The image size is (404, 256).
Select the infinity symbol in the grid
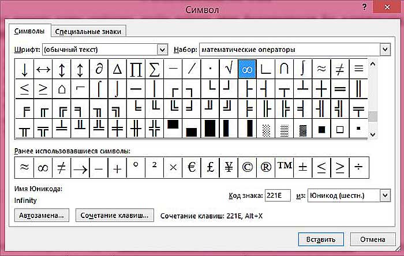click(x=247, y=70)
